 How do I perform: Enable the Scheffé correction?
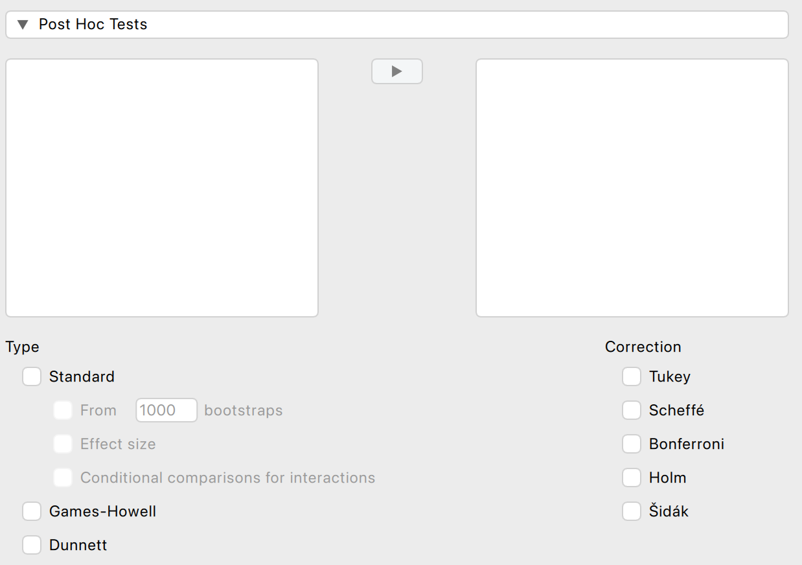click(x=632, y=410)
